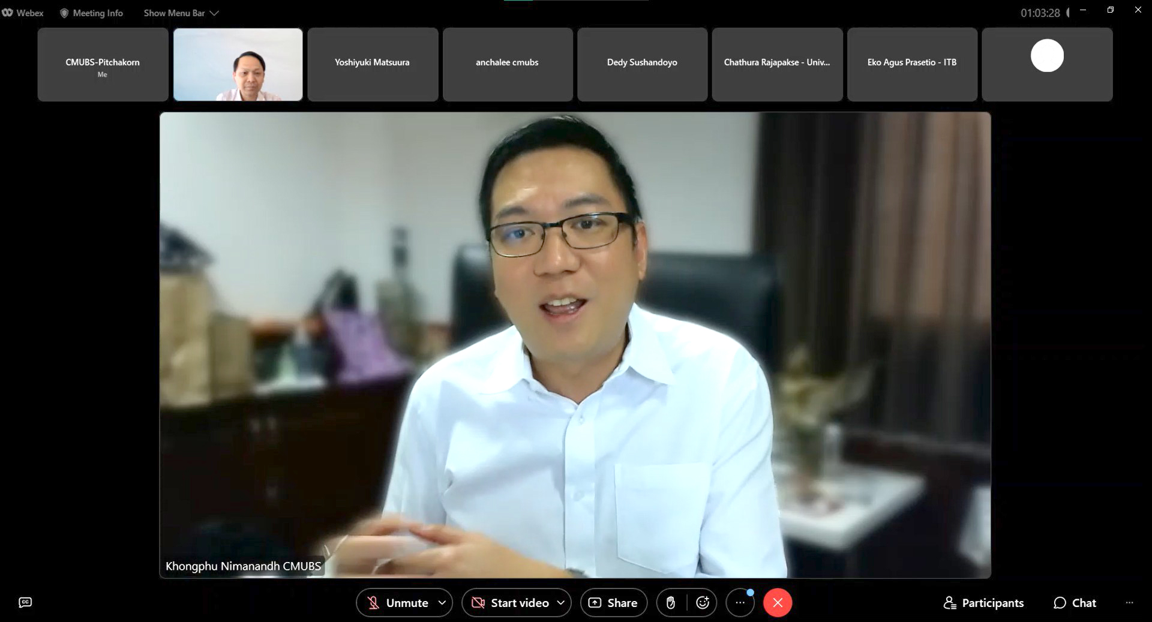1152x622 pixels.
Task: Share screen content
Action: pyautogui.click(x=613, y=603)
